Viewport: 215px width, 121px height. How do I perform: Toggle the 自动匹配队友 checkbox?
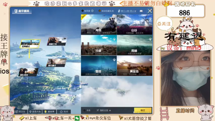click(100, 11)
